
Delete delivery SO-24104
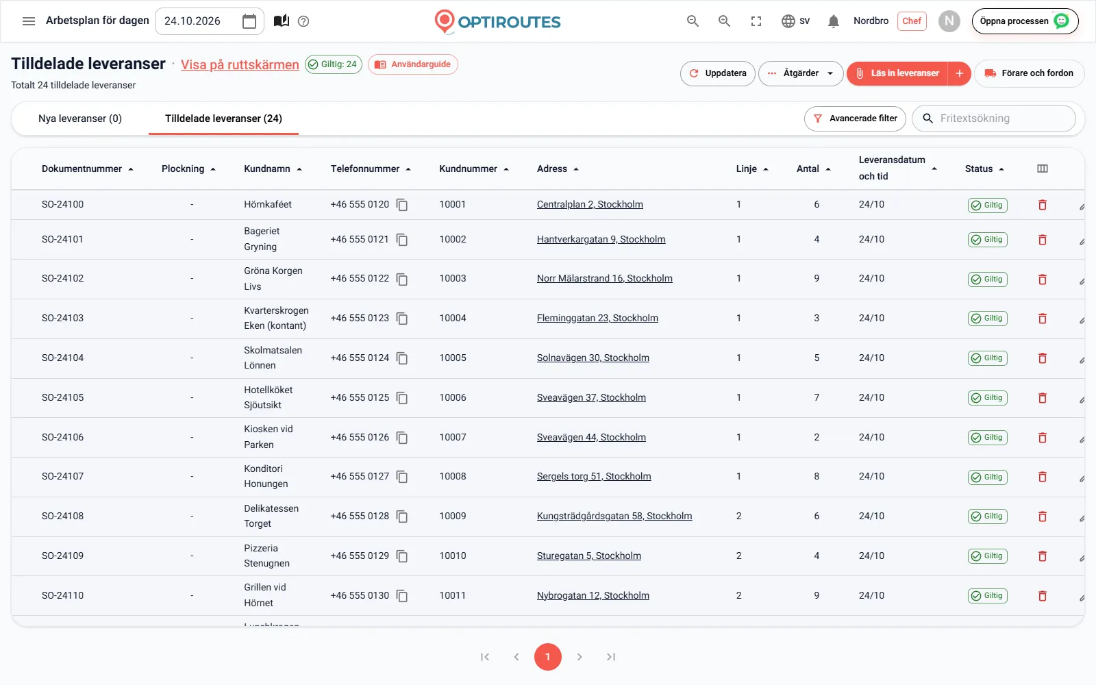coord(1043,358)
